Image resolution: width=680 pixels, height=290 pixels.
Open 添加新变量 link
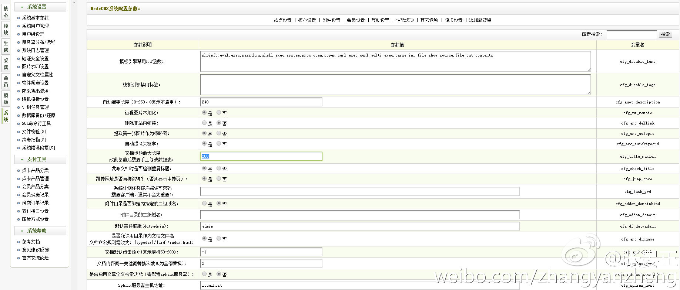pos(480,20)
